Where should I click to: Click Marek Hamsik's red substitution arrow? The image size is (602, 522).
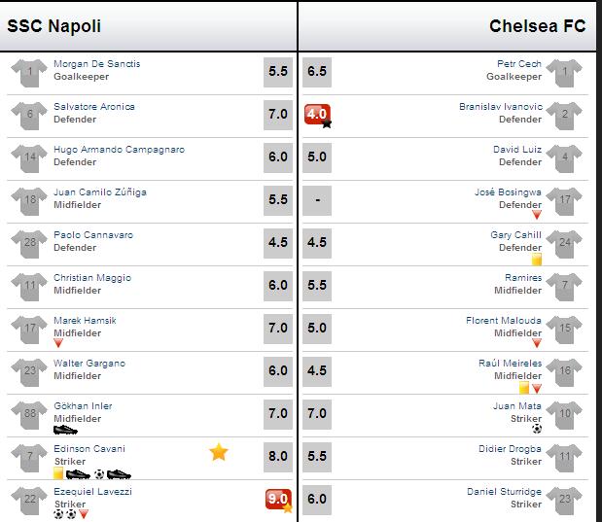click(x=58, y=343)
